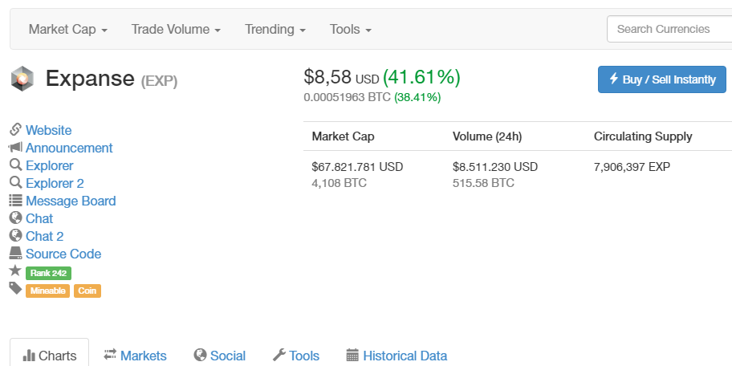Open the Social tab
This screenshot has width=732, height=366.
[x=220, y=356]
